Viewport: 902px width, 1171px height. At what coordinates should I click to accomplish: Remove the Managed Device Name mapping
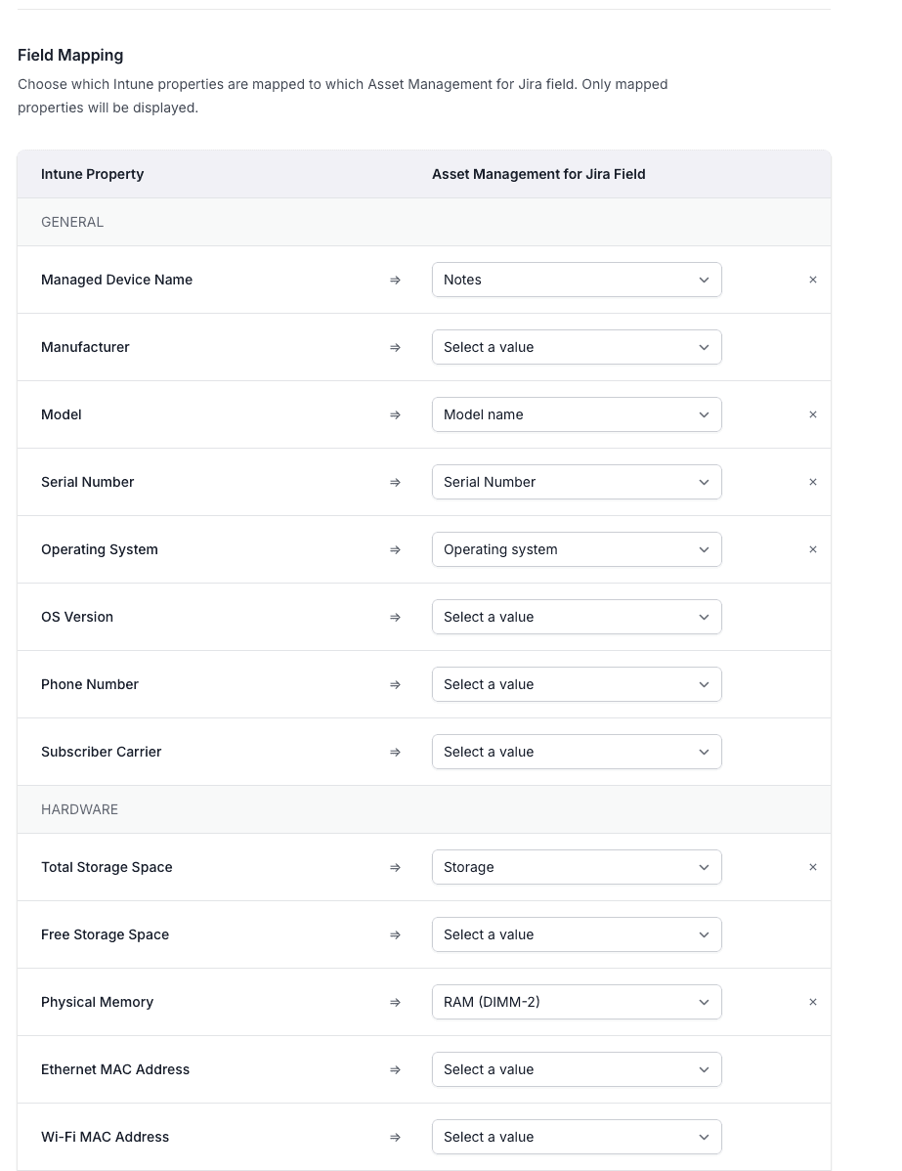[x=813, y=280]
